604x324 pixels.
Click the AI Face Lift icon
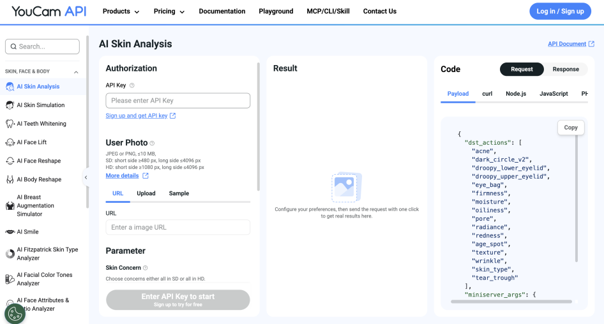click(x=10, y=142)
